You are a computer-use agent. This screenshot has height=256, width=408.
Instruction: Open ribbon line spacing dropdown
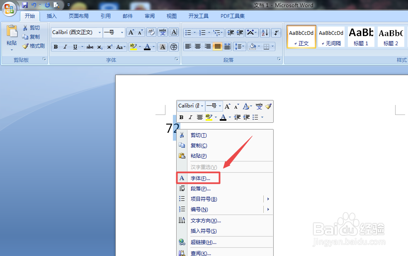pyautogui.click(x=240, y=46)
